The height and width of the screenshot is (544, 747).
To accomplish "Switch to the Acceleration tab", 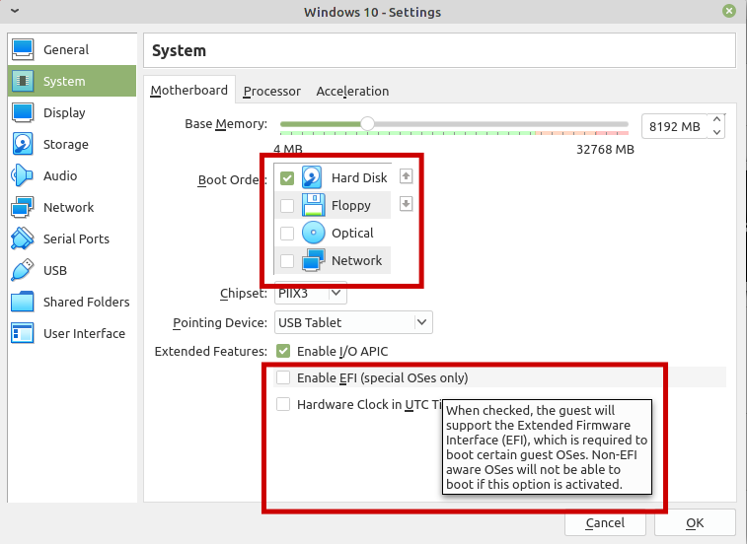I will [x=352, y=92].
